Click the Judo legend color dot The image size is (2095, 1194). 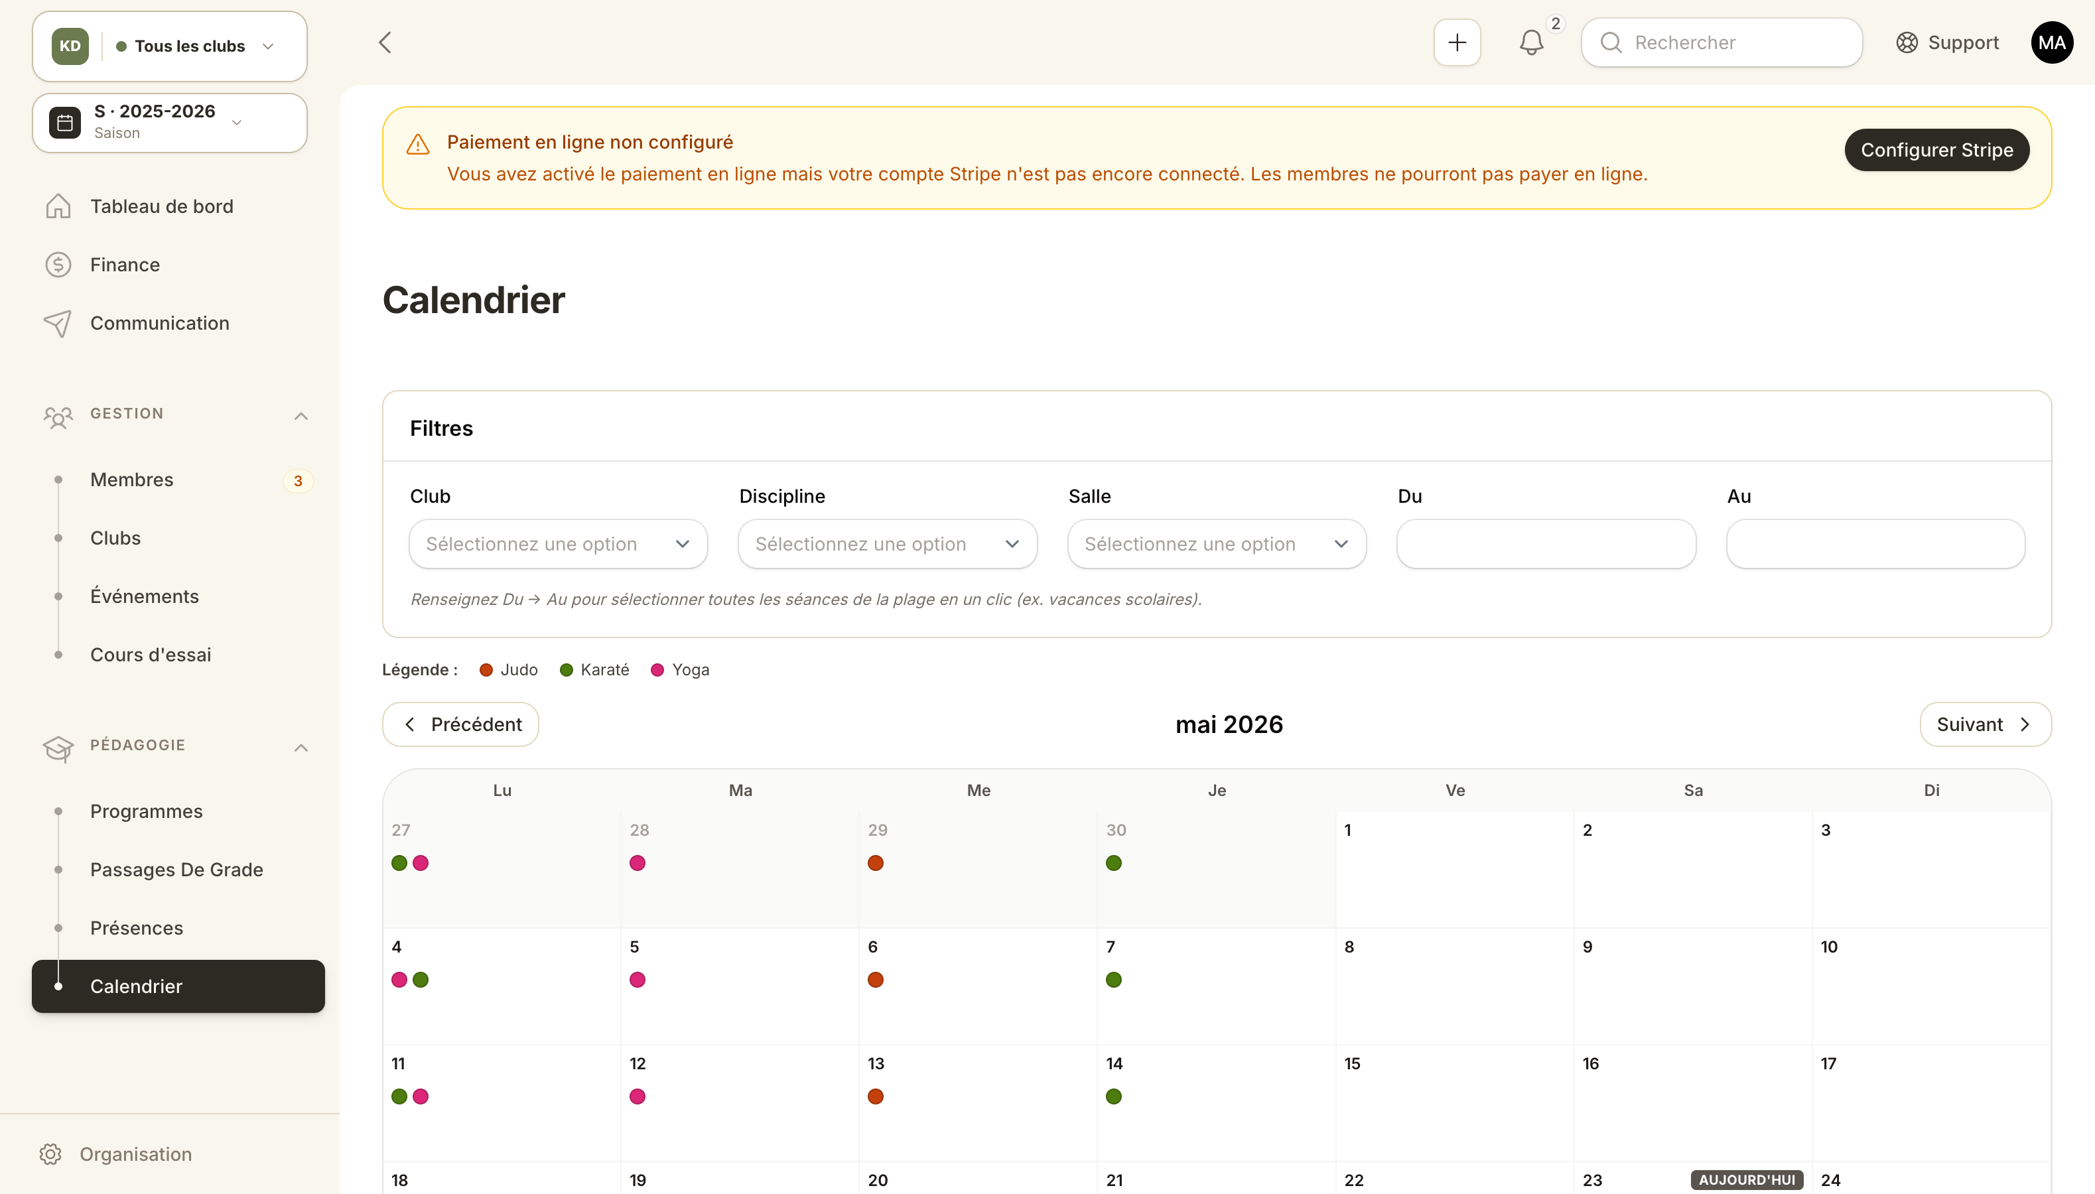point(486,670)
